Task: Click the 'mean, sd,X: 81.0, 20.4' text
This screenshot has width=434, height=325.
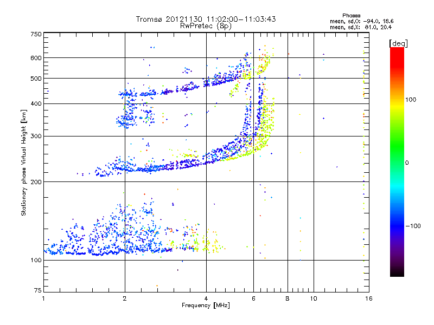Action: coord(361,27)
